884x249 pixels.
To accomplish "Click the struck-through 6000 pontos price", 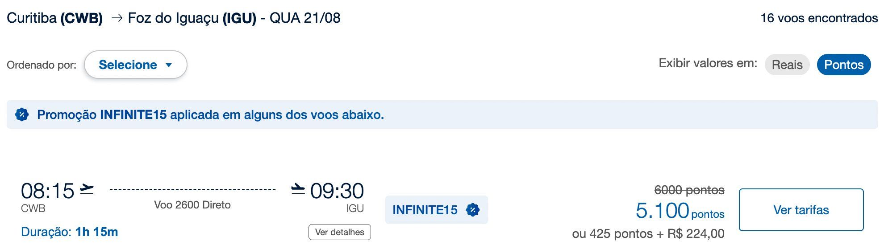I will pyautogui.click(x=689, y=190).
